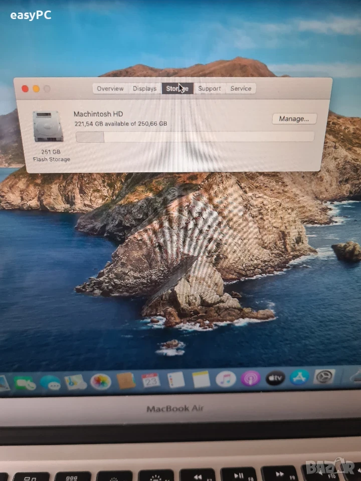The image size is (361, 481).
Task: Open System Preferences from the Dock
Action: 324,376
